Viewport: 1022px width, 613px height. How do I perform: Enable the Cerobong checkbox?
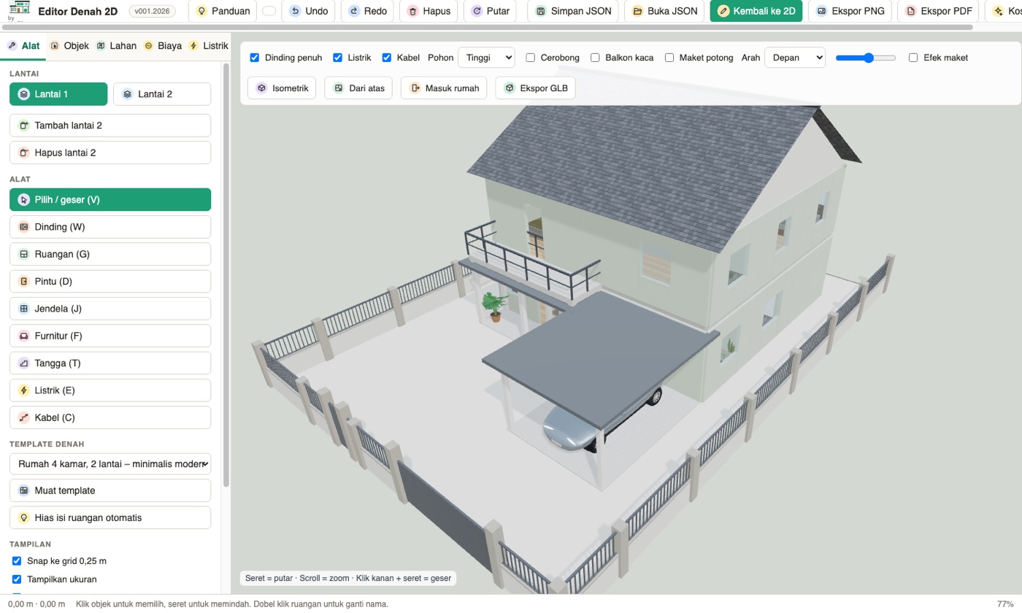[531, 58]
